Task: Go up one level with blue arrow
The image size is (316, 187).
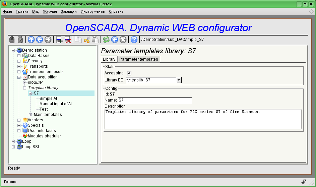Action: tap(31, 40)
